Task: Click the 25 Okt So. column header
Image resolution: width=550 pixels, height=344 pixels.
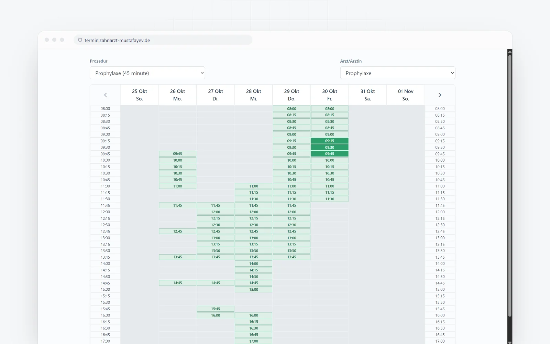Action: [x=140, y=95]
